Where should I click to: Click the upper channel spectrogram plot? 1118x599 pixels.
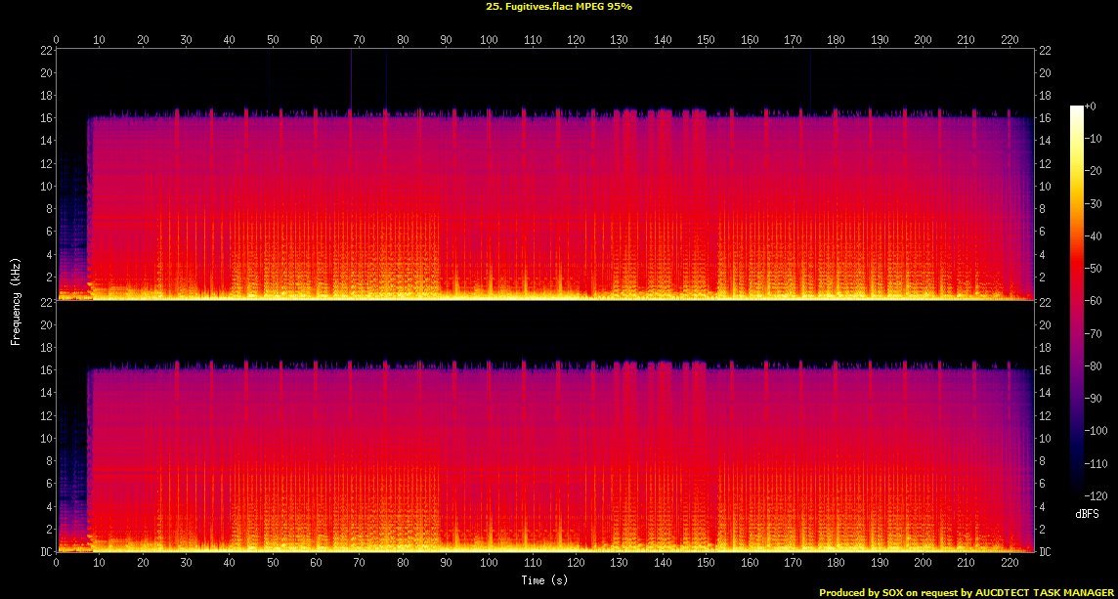point(545,174)
